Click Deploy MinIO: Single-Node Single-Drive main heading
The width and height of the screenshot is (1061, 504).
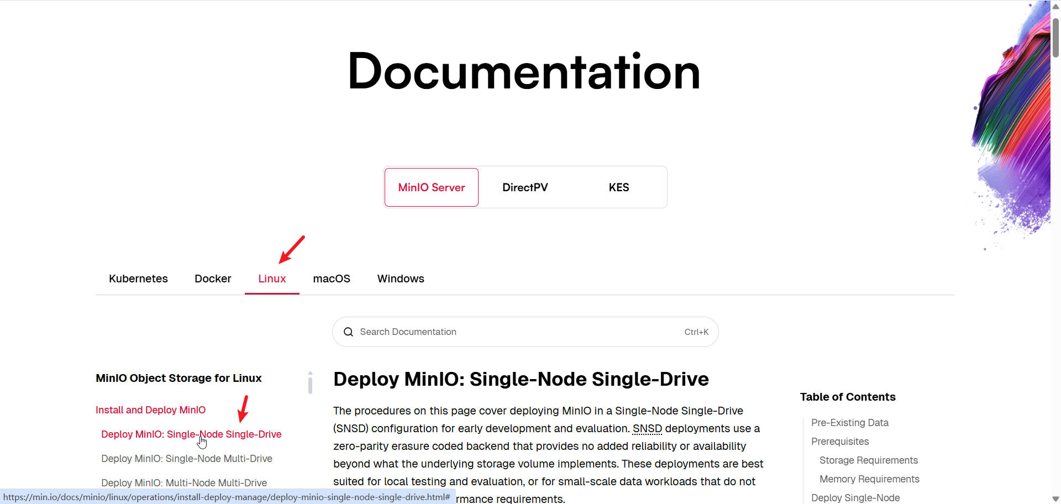coord(521,379)
